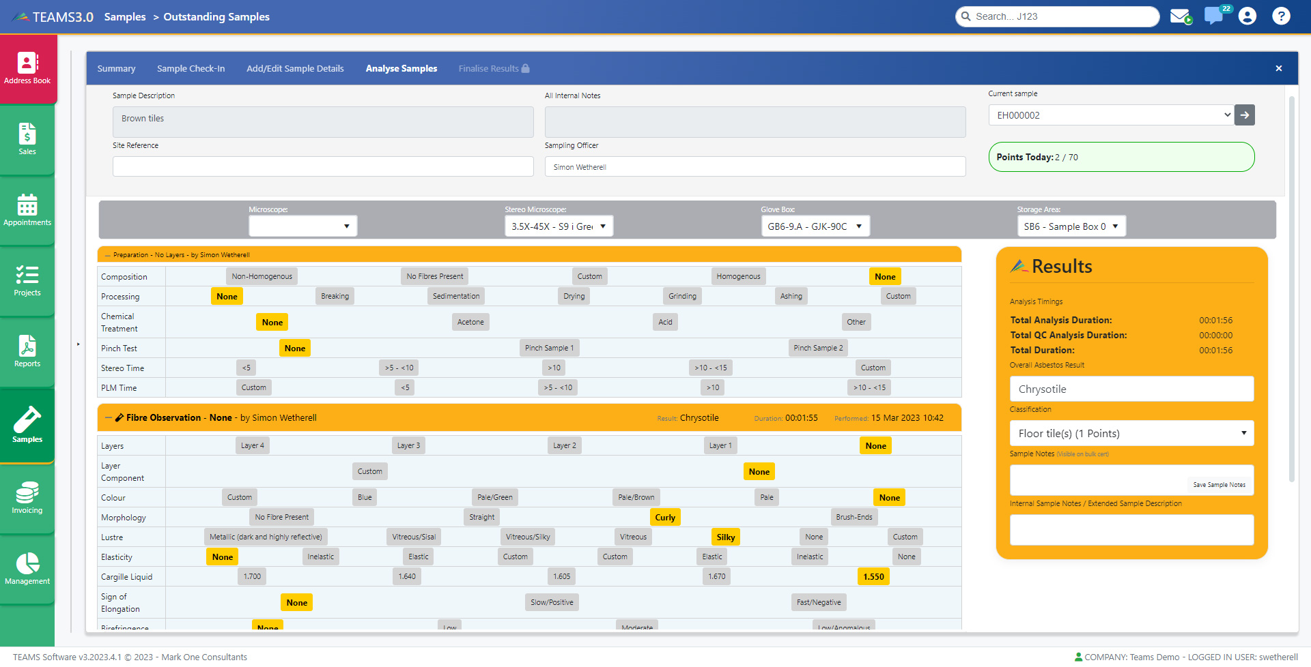Toggle the Acetone chemical treatment option
This screenshot has width=1311, height=667.
coord(470,322)
